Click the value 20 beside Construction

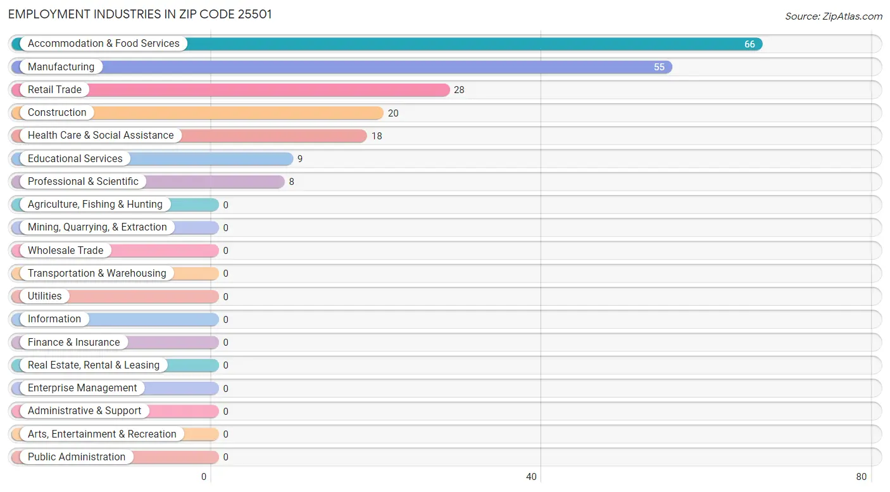click(x=393, y=113)
